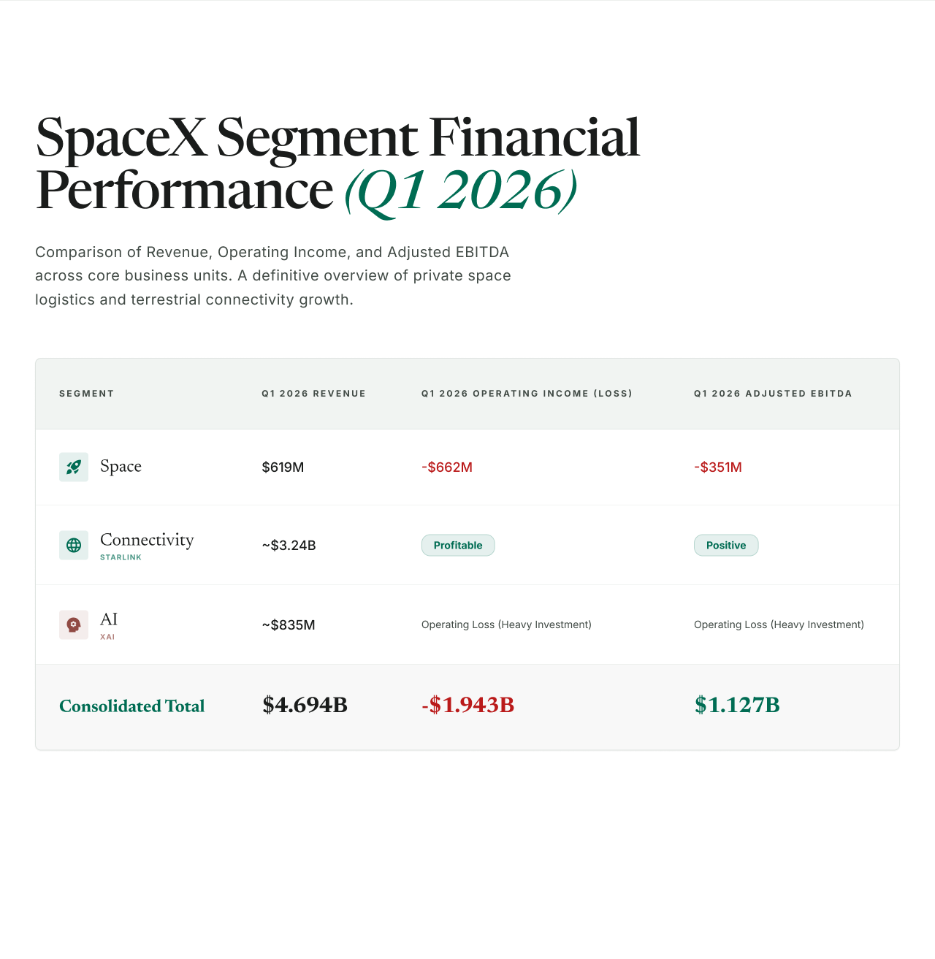Click the Space revenue value $619M
This screenshot has width=935, height=959.
pyautogui.click(x=283, y=467)
